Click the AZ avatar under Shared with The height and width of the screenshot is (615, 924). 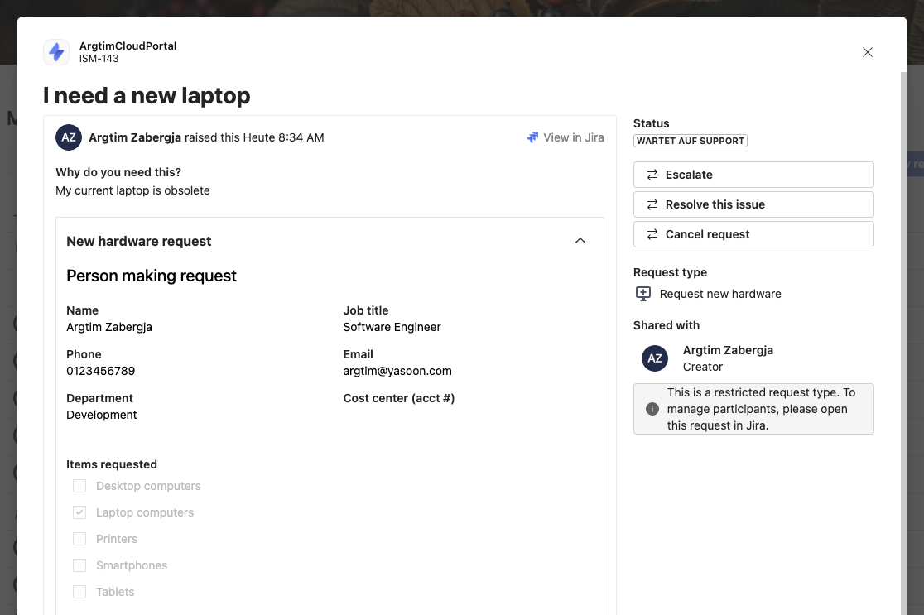pyautogui.click(x=655, y=358)
